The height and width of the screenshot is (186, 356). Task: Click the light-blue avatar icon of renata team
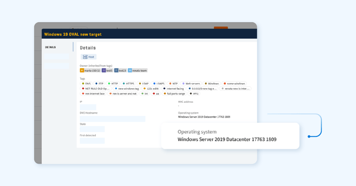pyautogui.click(x=130, y=71)
